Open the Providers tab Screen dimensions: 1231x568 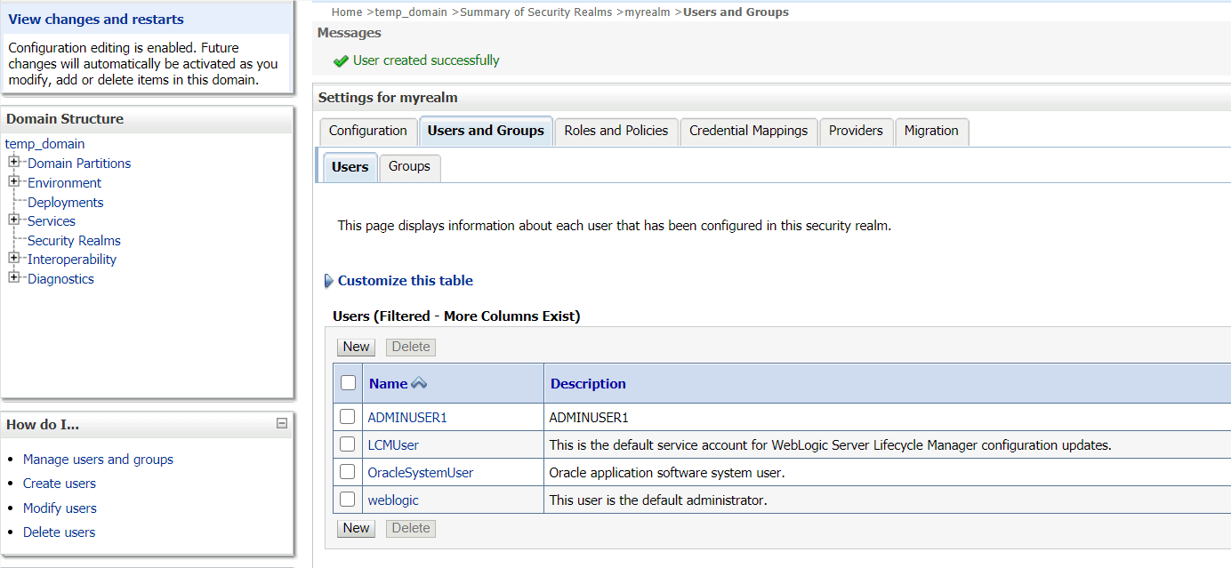click(856, 131)
